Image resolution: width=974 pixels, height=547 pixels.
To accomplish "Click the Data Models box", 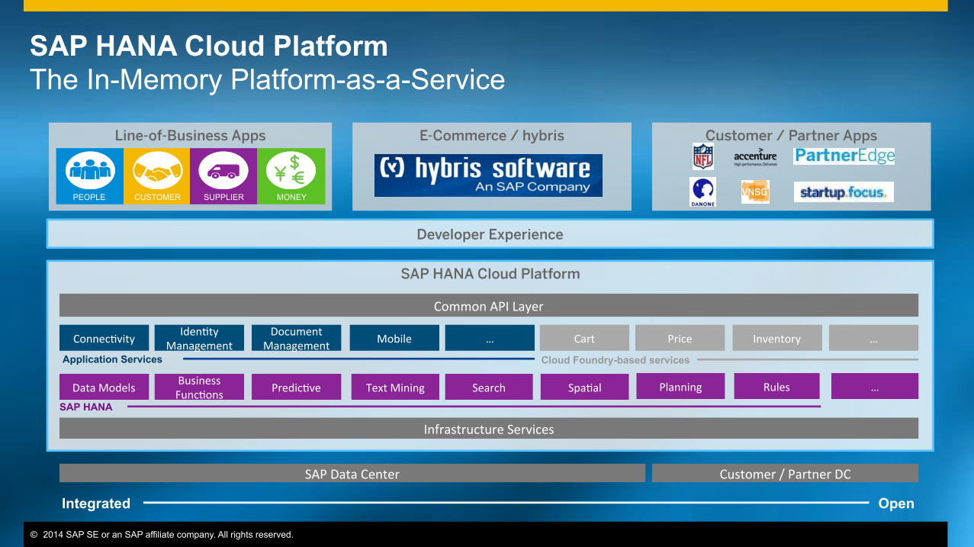I will click(104, 387).
